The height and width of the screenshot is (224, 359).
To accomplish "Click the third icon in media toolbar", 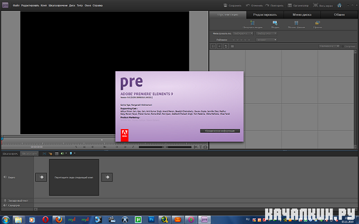I will tap(226, 47).
